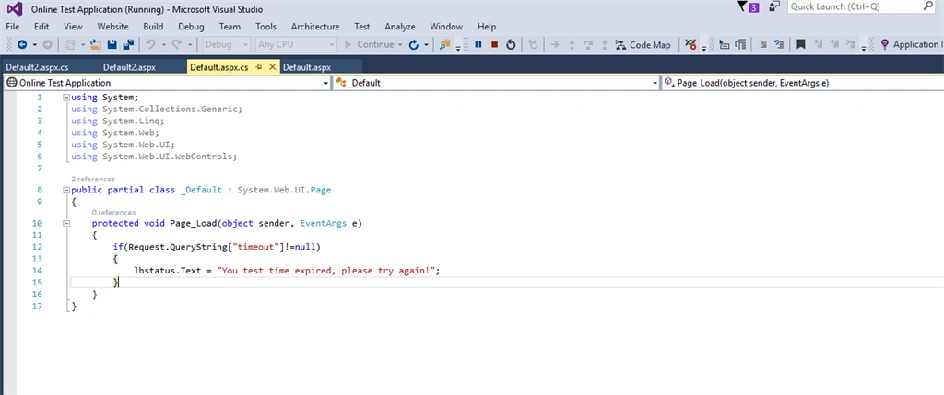Click the '0 references' CodeLens link

pyautogui.click(x=113, y=212)
